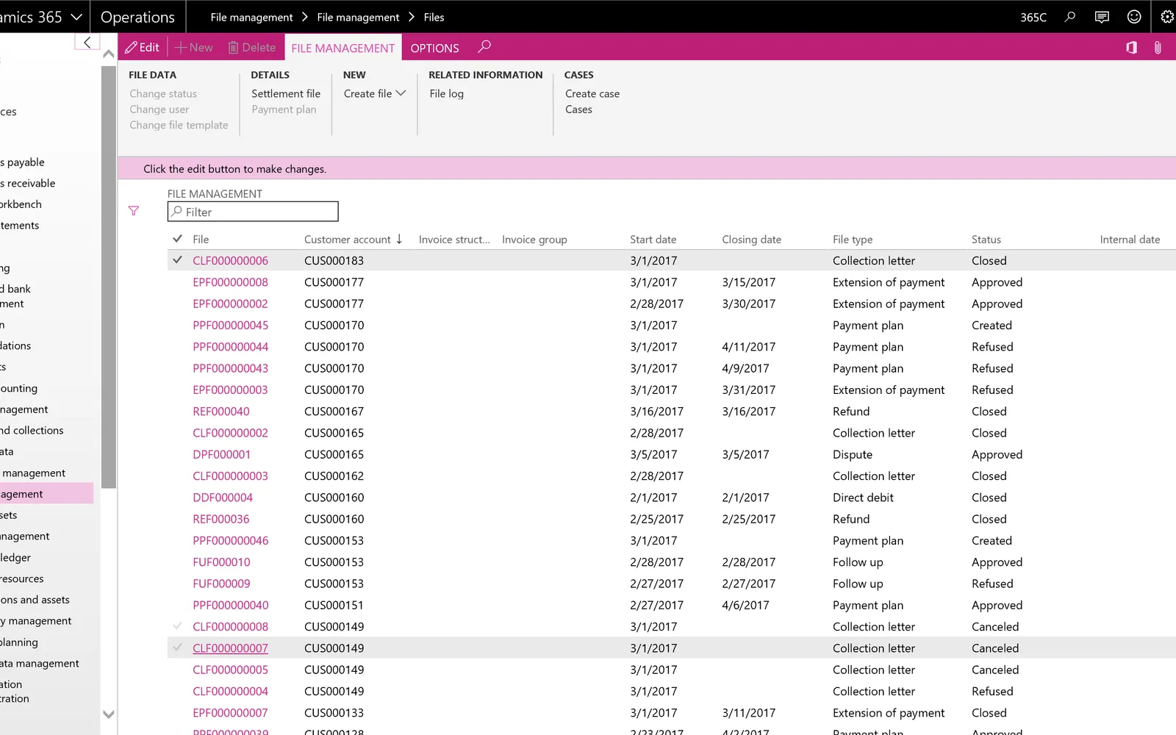Click the Edit pencil button

coord(142,47)
